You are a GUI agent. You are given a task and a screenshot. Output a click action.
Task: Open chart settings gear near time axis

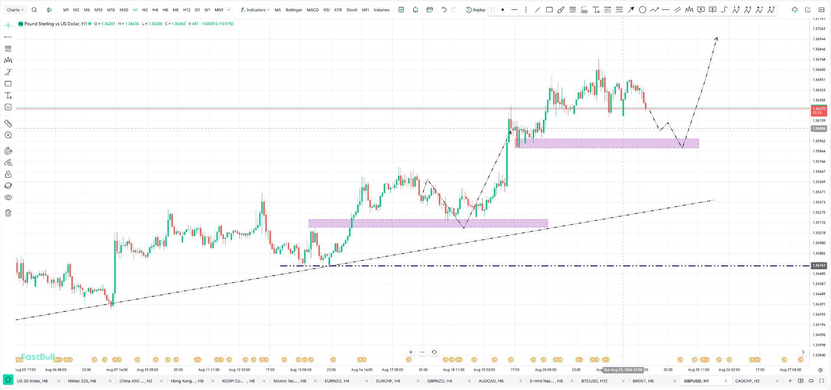pos(820,370)
